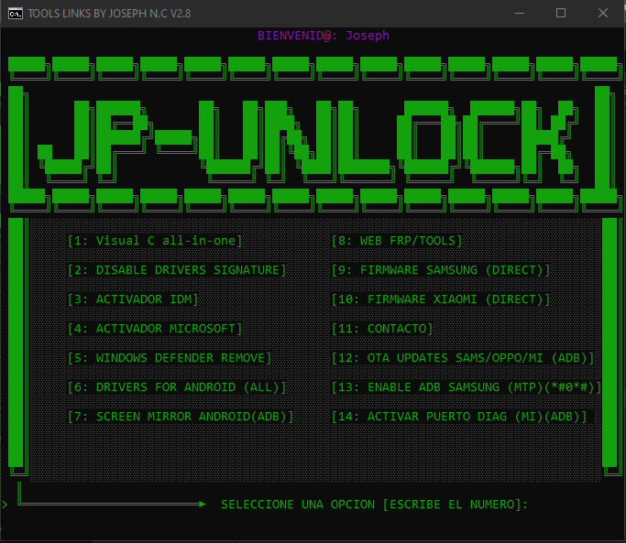The image size is (626, 543).
Task: Select the Activador Microsoft entry
Action: coord(155,329)
